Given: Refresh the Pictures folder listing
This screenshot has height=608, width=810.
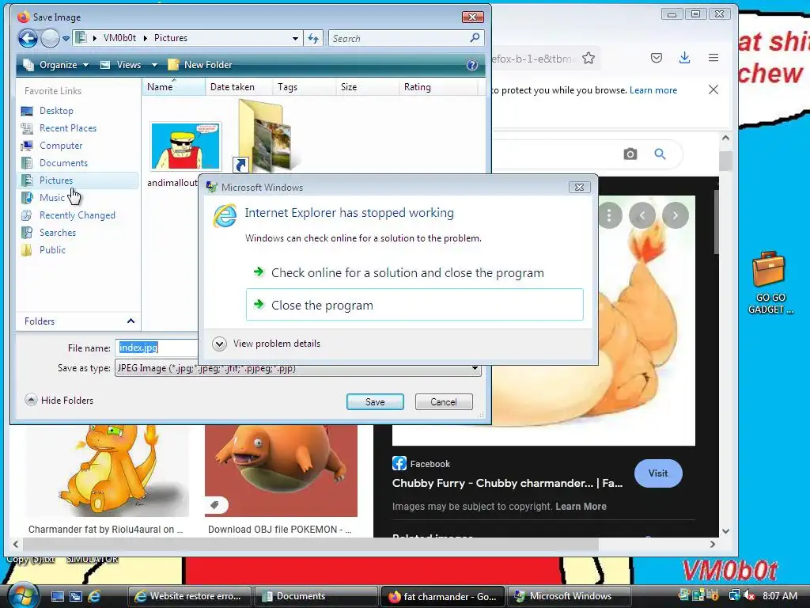Looking at the screenshot, I should (x=313, y=38).
